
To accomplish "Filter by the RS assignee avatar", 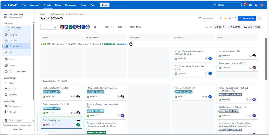I will point(75,27).
